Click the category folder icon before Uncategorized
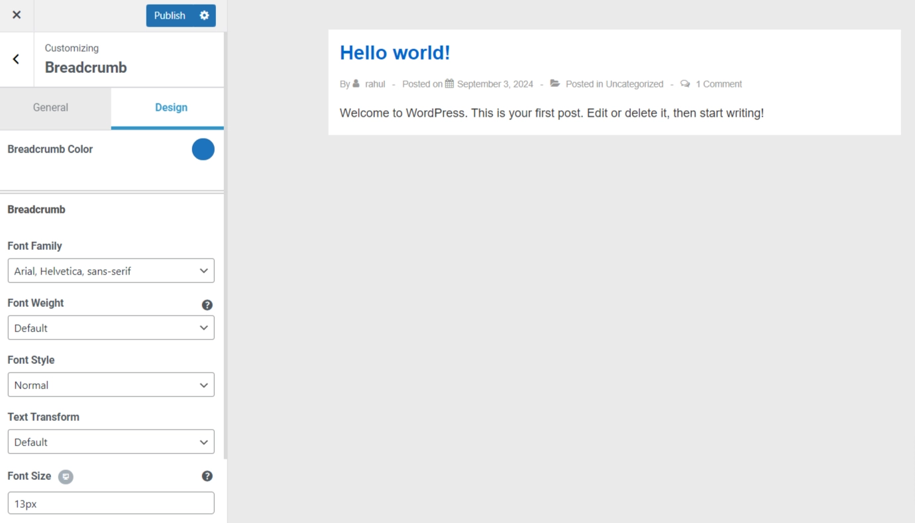915x523 pixels. (555, 84)
